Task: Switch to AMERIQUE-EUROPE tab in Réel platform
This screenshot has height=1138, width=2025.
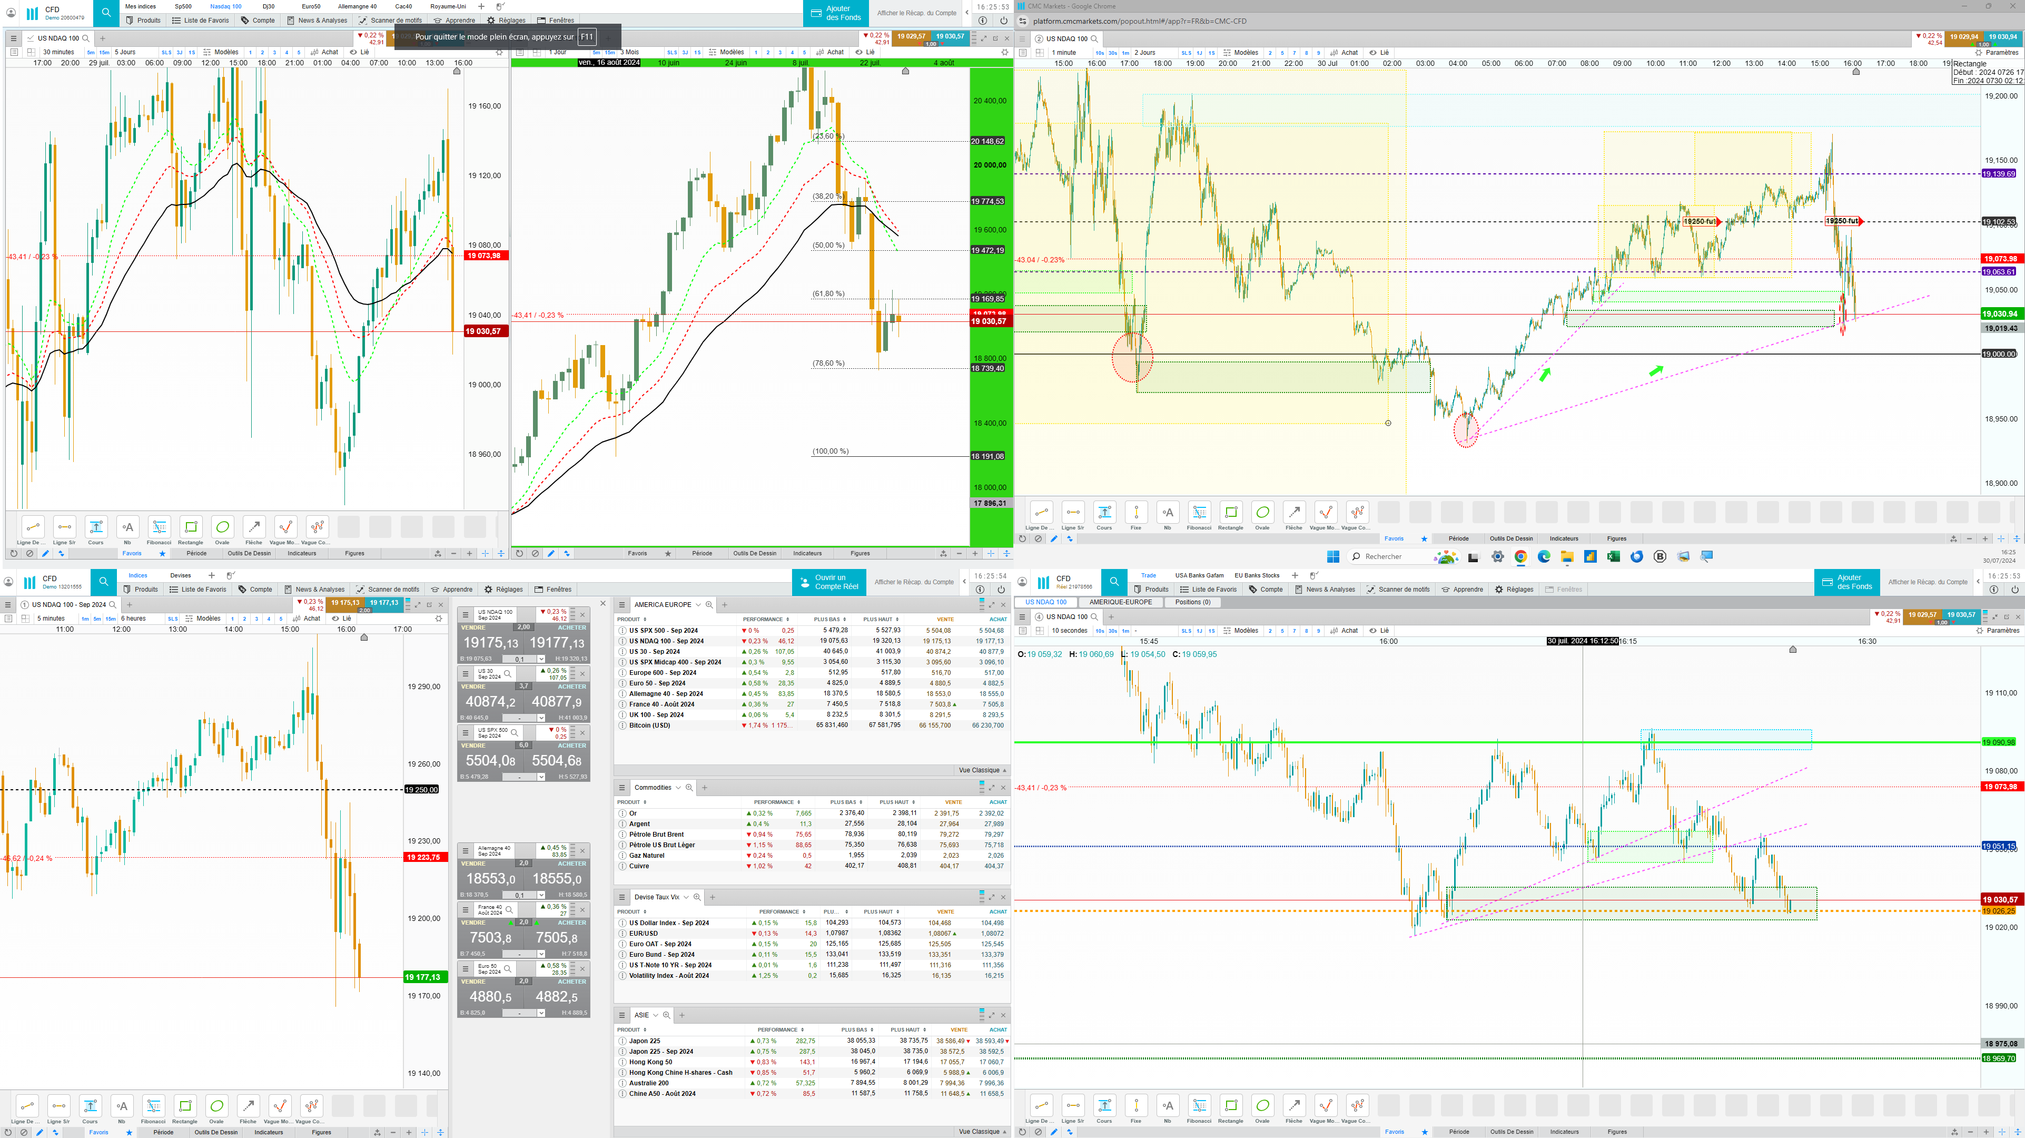Action: (1120, 602)
